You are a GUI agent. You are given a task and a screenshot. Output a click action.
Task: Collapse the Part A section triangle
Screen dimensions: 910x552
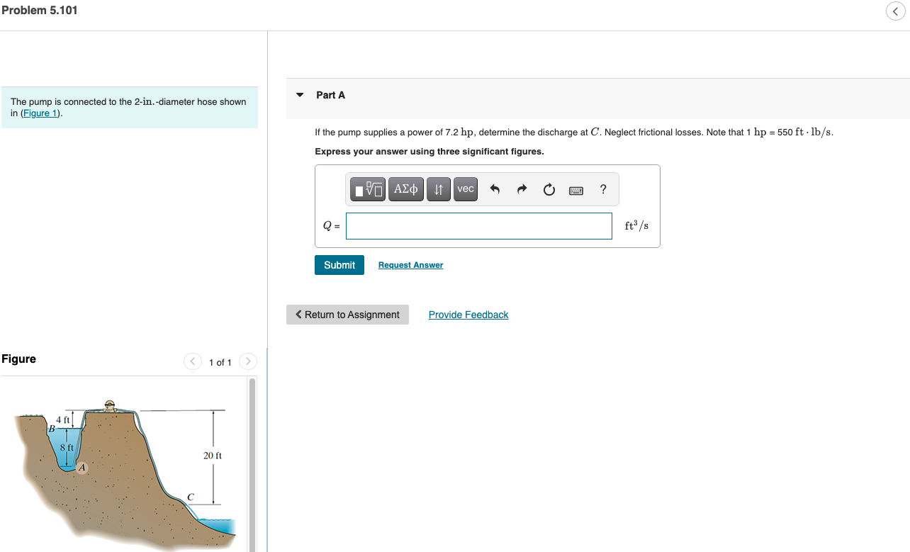300,95
